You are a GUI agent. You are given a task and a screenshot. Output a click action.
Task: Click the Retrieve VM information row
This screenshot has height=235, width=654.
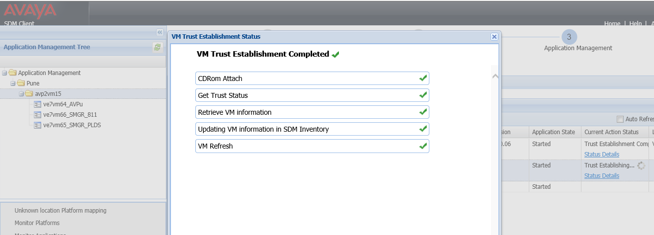[312, 112]
